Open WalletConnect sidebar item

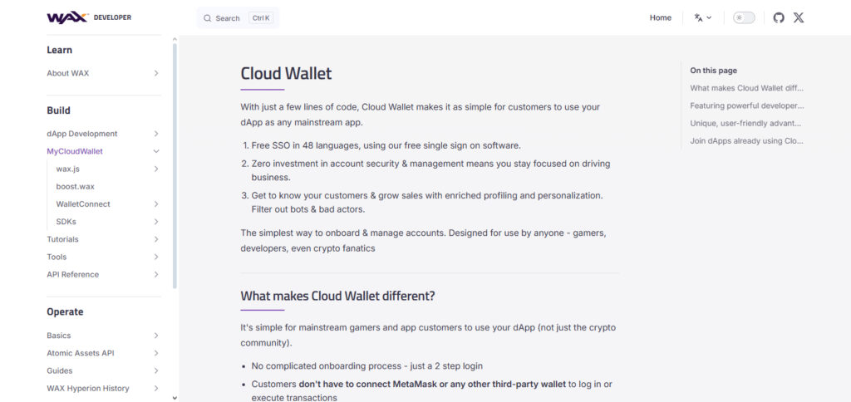(x=83, y=204)
